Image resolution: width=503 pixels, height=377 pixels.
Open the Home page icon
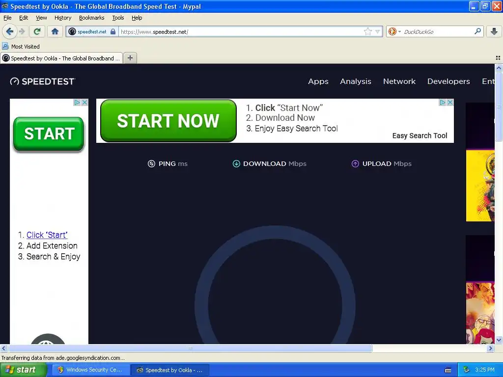tap(55, 31)
